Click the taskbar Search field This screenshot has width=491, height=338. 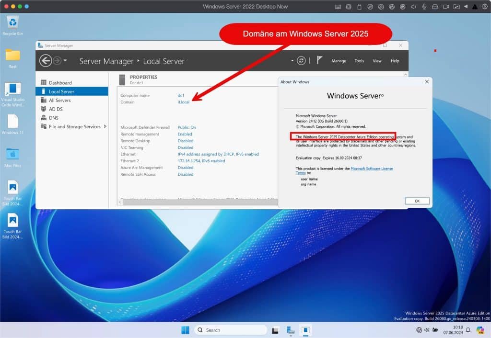[230, 330]
